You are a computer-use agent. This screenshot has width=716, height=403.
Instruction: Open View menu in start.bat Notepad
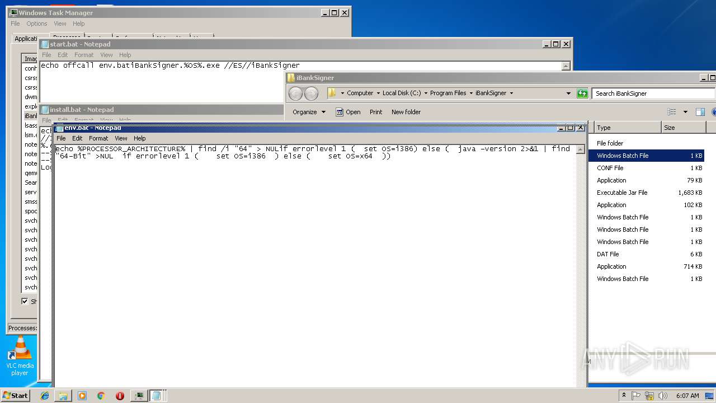(x=106, y=55)
